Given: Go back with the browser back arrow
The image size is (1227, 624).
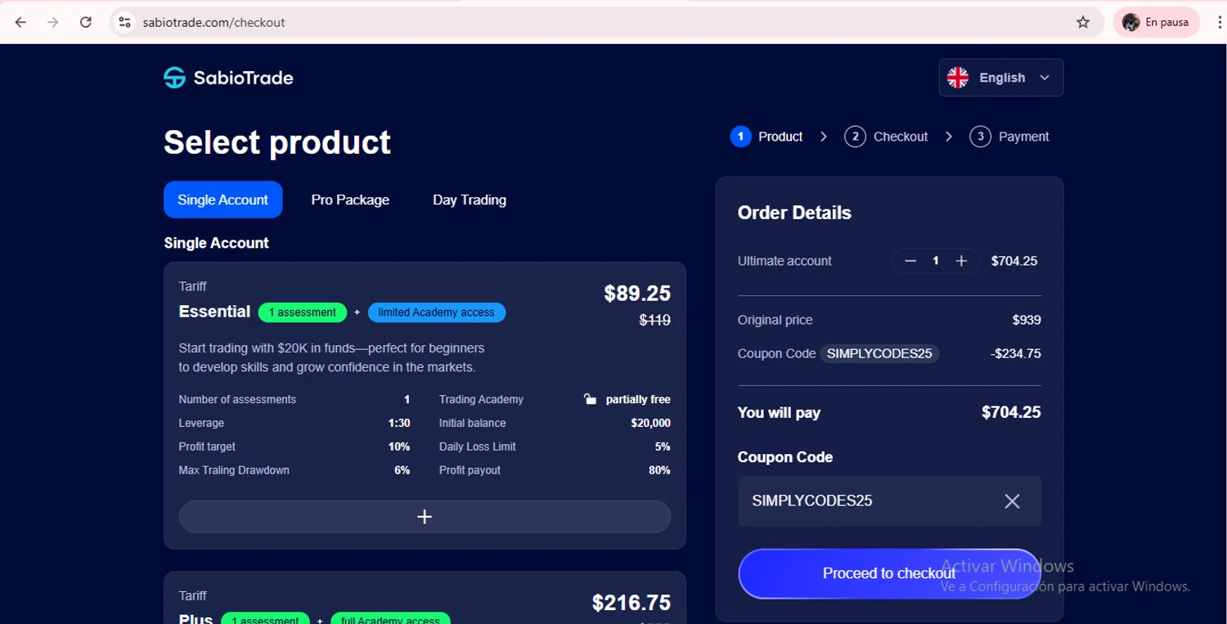Looking at the screenshot, I should click(x=21, y=22).
